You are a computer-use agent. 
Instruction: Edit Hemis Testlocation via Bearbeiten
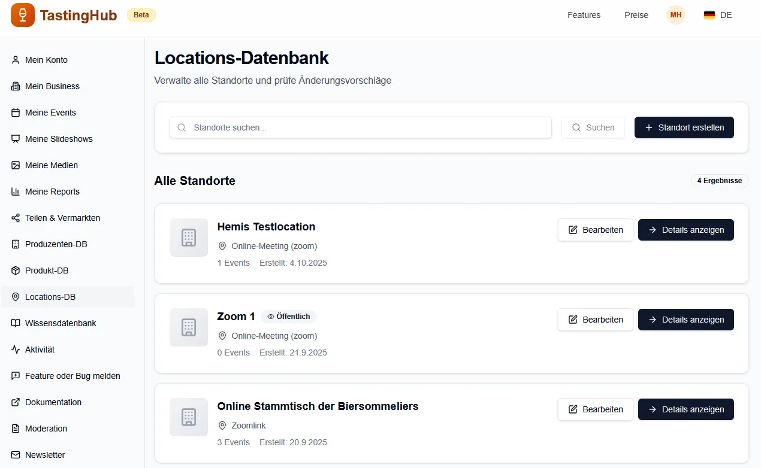595,230
